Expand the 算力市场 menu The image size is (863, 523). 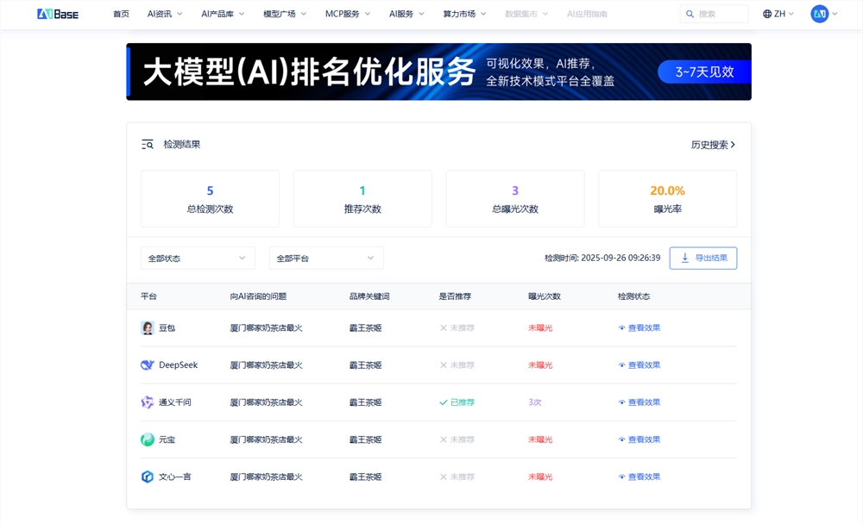[x=464, y=14]
